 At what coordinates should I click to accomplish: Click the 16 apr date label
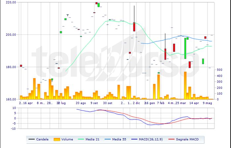(28, 103)
